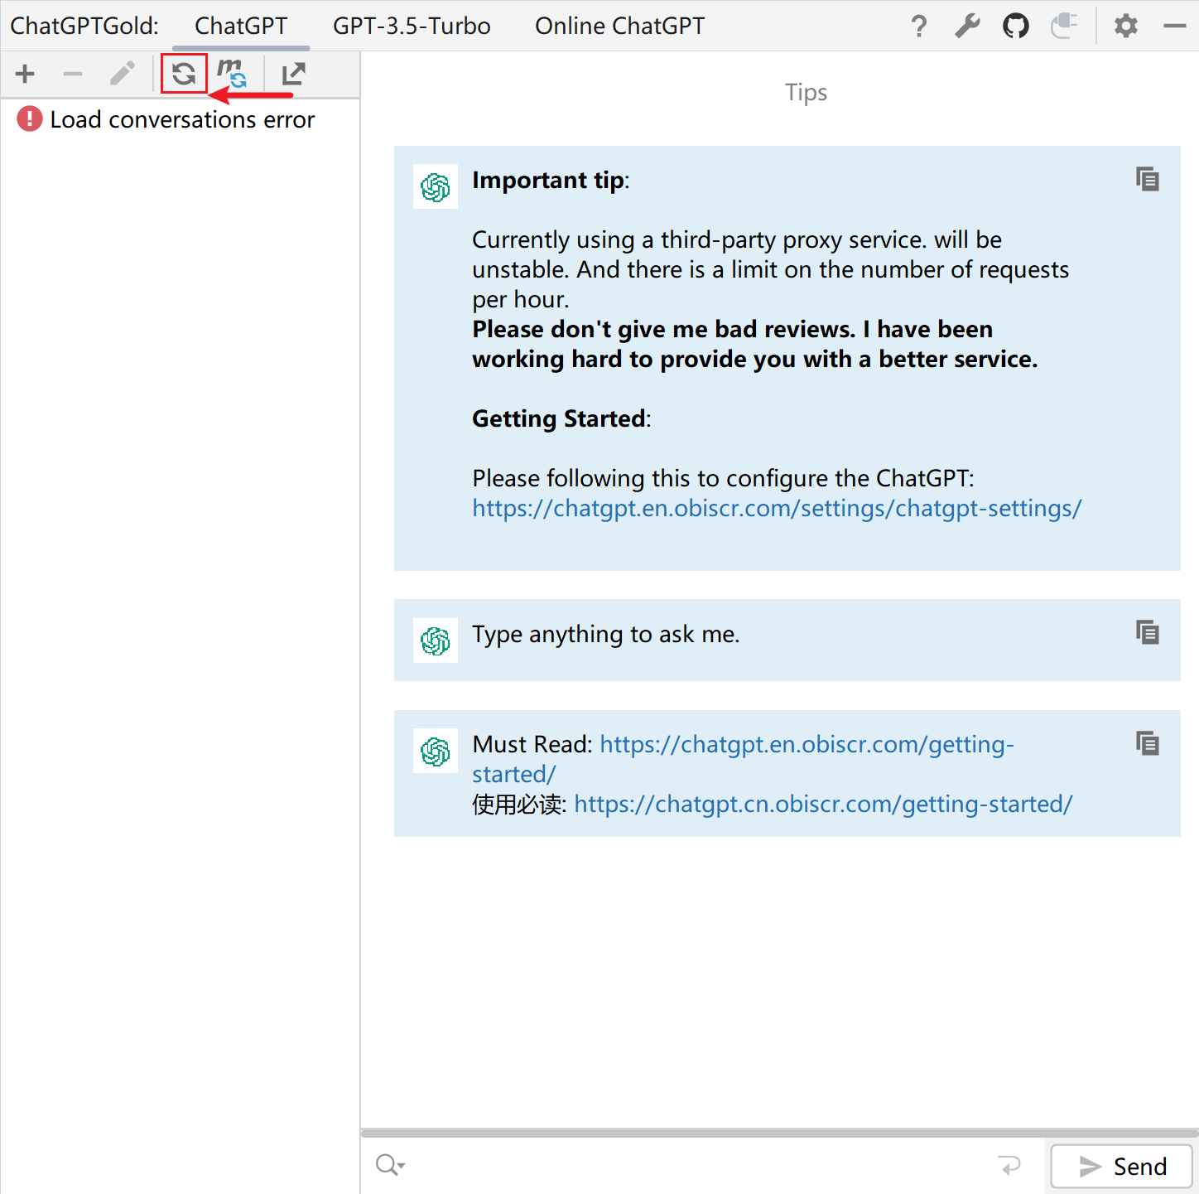Viewport: 1199px width, 1194px height.
Task: Copy the Important tip message
Action: [x=1147, y=179]
